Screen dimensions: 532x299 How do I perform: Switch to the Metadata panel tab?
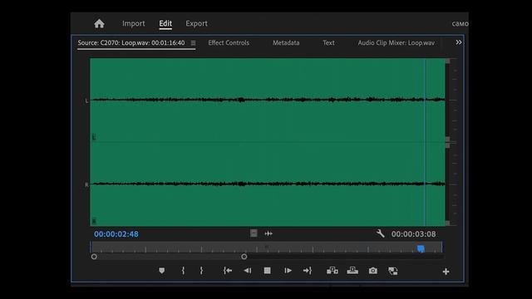286,42
